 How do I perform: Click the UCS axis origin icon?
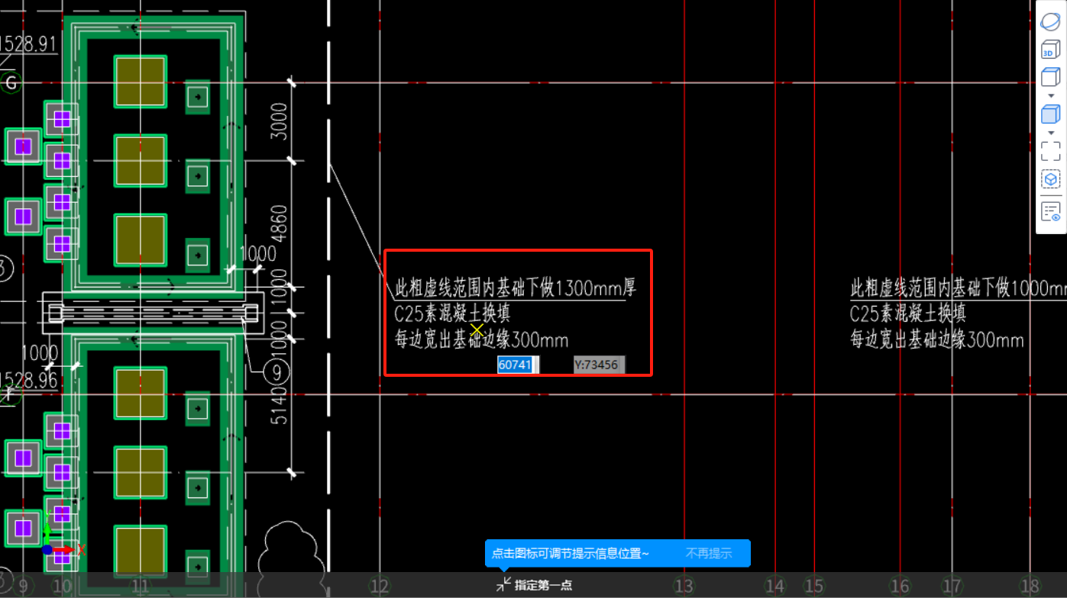[x=47, y=549]
